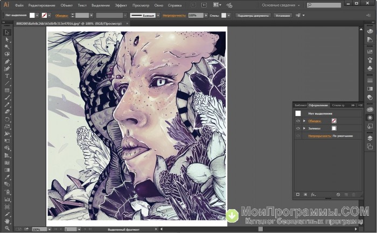Select the Pen tool
This screenshot has width=377, height=233.
7,61
